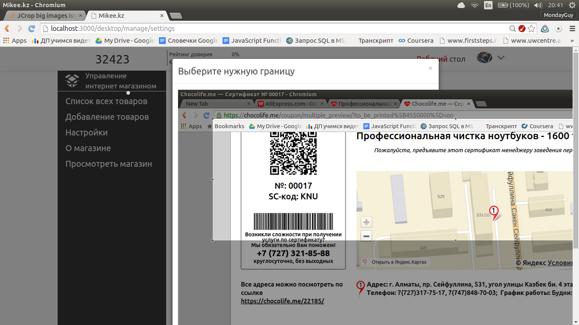Click the red round extension icon in omnibox
This screenshot has width=579, height=325.
pos(522,29)
